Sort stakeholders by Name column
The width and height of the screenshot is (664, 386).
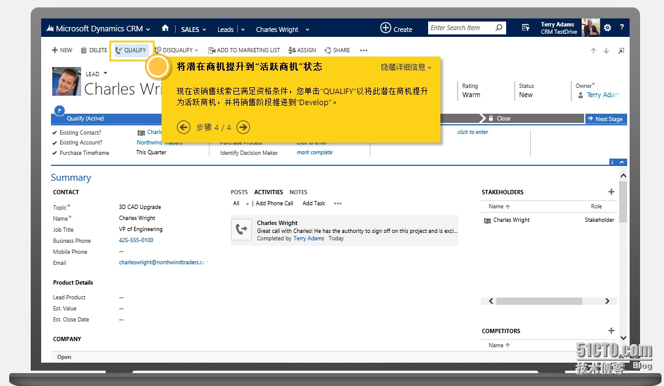pos(499,207)
